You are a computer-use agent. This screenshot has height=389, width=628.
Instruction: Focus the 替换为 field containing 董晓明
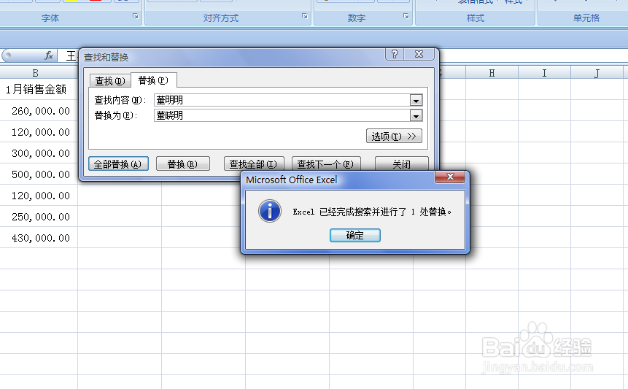[282, 116]
